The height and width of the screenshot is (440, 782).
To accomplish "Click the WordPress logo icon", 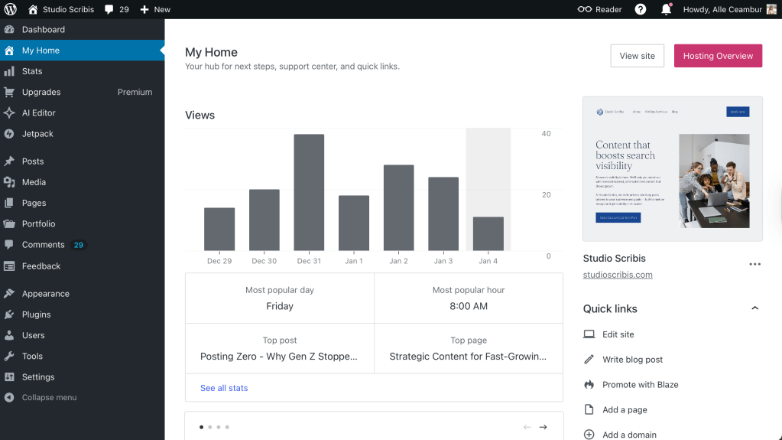I will (11, 9).
